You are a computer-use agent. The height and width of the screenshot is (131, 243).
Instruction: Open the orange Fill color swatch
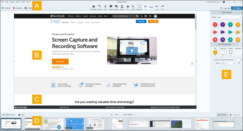(x=215, y=53)
